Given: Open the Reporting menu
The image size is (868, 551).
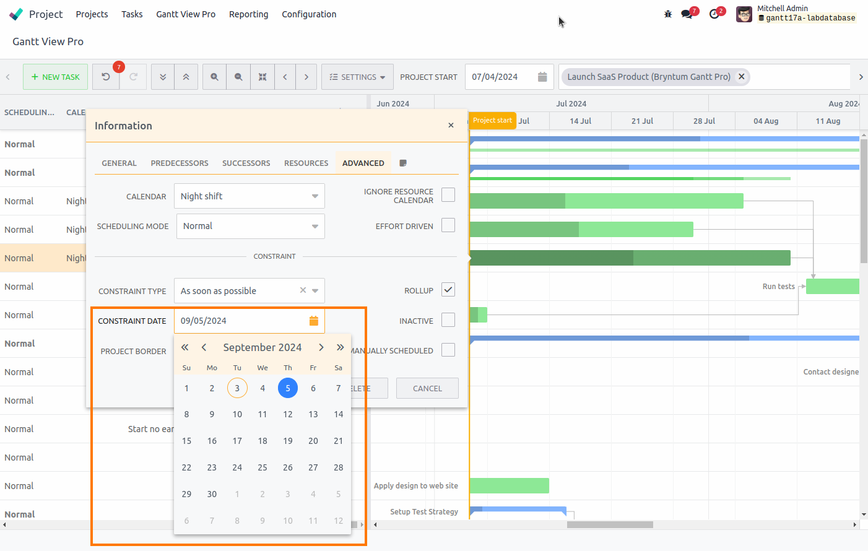Looking at the screenshot, I should click(x=248, y=14).
